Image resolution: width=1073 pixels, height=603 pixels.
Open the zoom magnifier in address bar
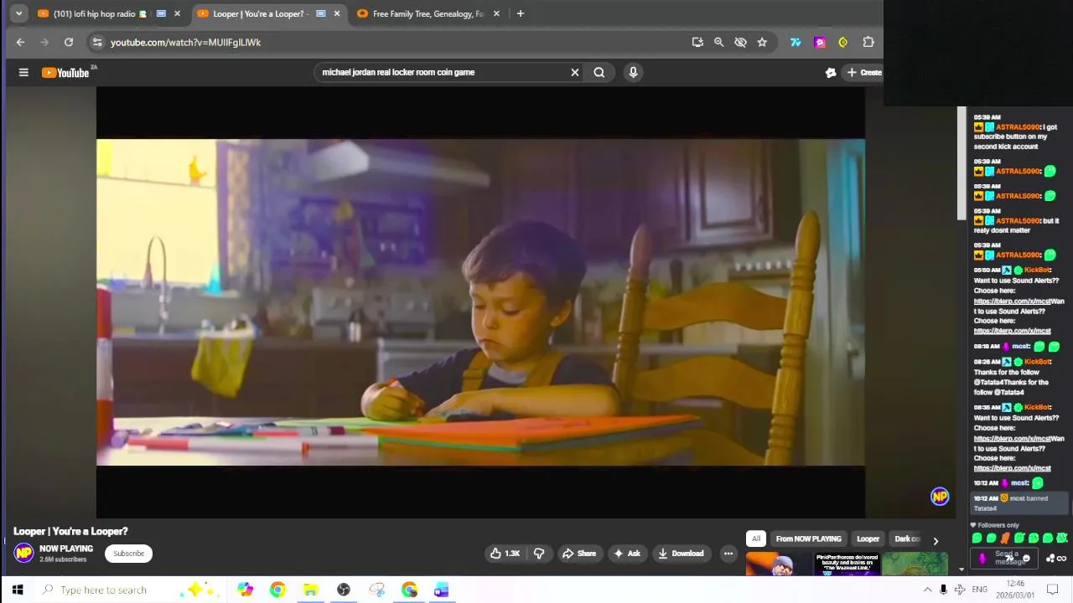(x=718, y=42)
